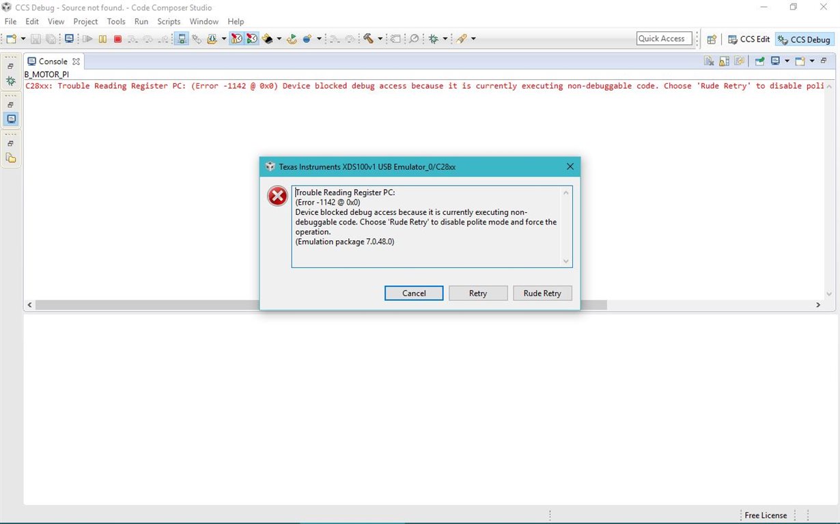This screenshot has width=840, height=524.
Task: Open the pen marker dropdown arrow
Action: pyautogui.click(x=473, y=39)
